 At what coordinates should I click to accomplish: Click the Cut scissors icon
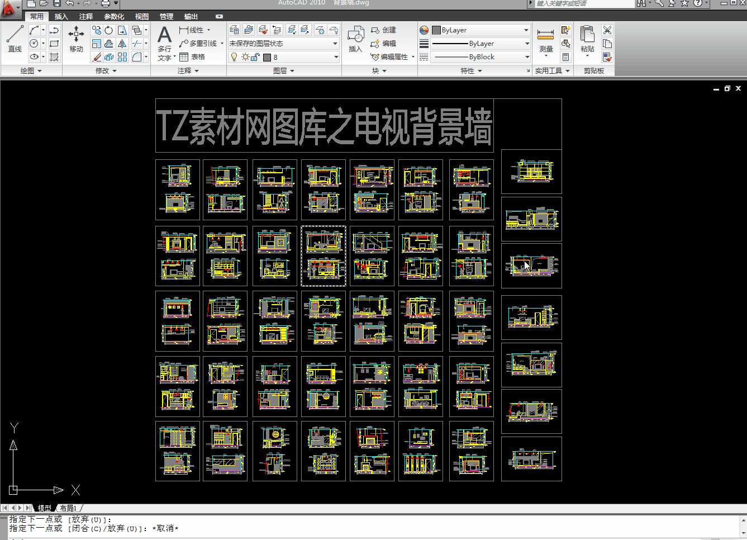click(x=607, y=30)
